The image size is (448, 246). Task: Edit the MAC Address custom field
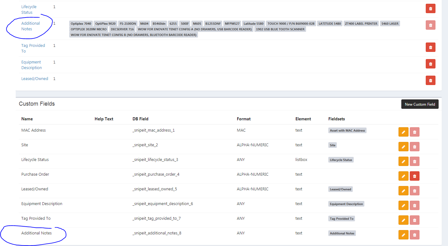tap(403, 132)
